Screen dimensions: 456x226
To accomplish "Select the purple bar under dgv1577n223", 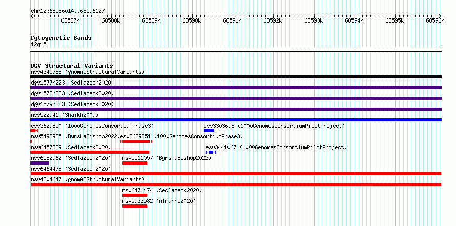I will (236, 88).
